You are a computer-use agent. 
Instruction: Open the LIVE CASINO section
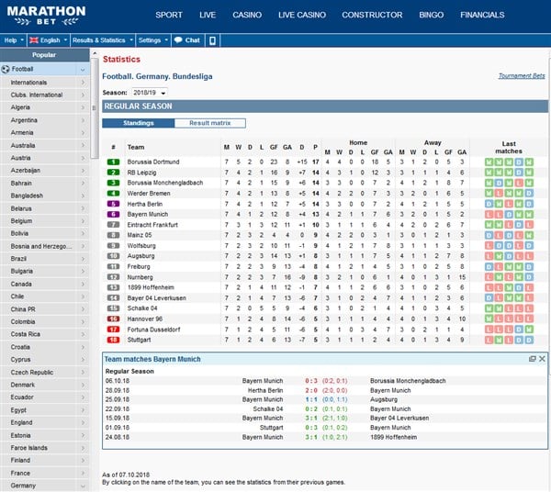click(x=302, y=15)
